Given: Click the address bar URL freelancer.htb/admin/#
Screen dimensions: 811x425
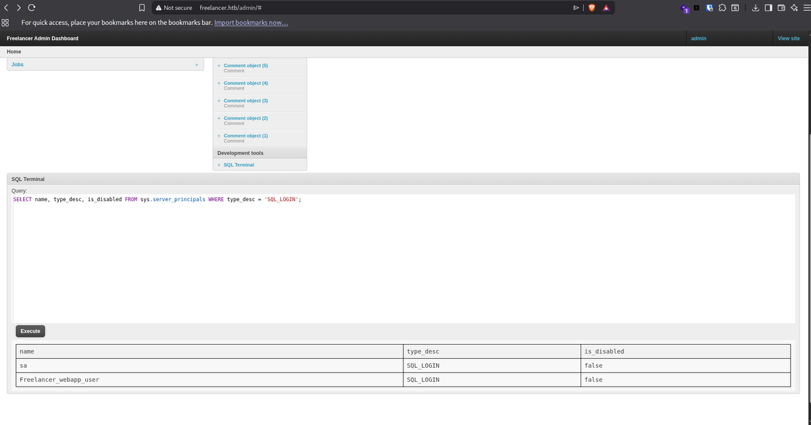Looking at the screenshot, I should pos(230,8).
